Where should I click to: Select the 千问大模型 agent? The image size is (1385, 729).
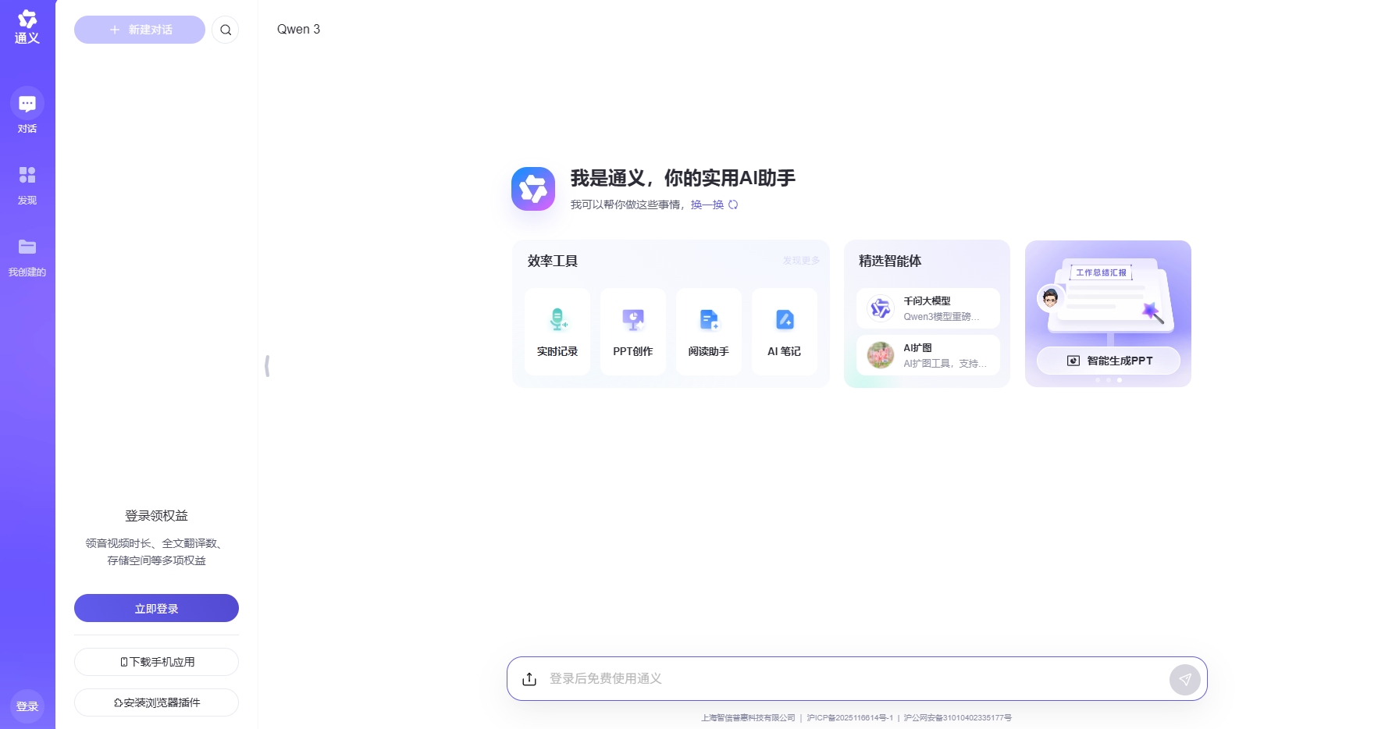point(928,308)
